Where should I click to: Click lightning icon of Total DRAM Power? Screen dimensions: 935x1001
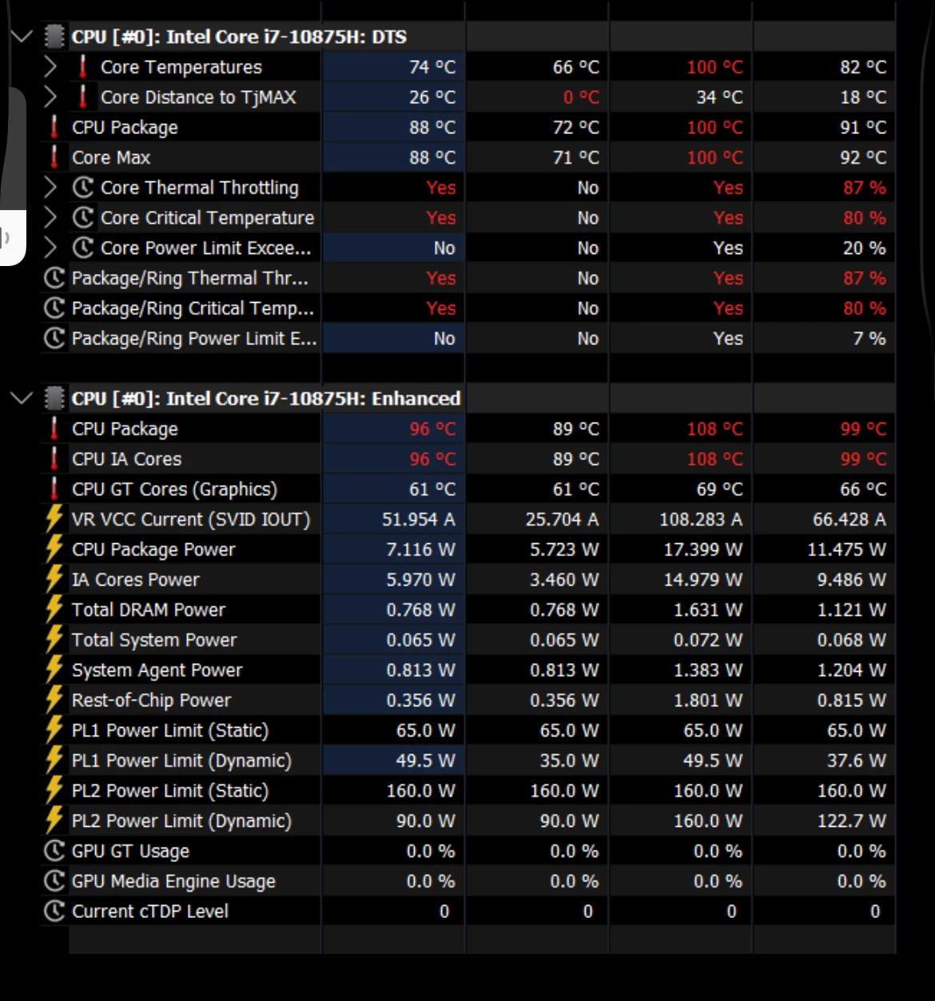54,610
